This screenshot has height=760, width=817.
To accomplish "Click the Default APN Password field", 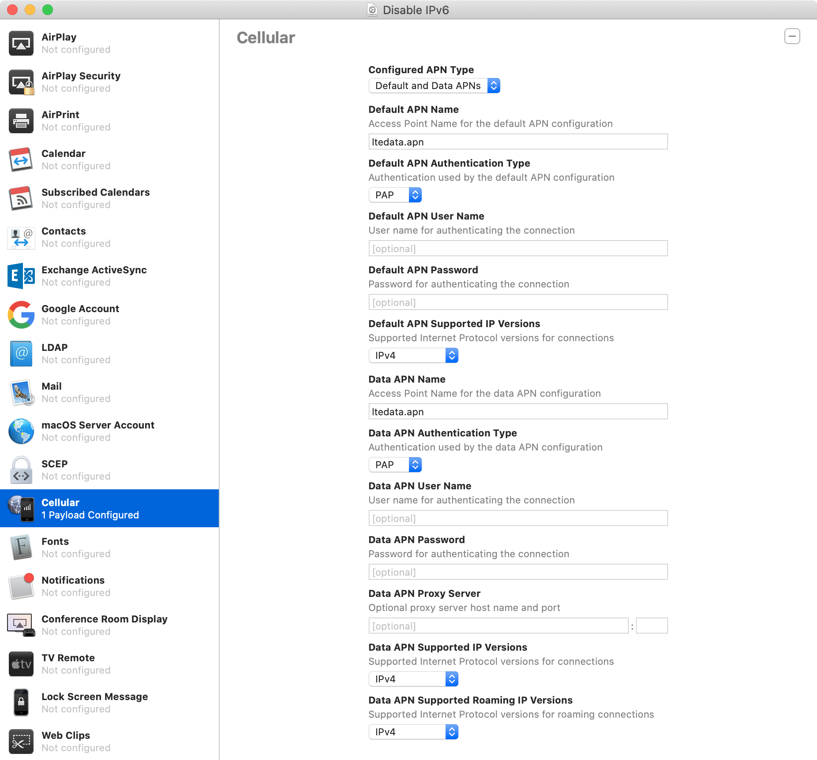I will click(x=518, y=302).
